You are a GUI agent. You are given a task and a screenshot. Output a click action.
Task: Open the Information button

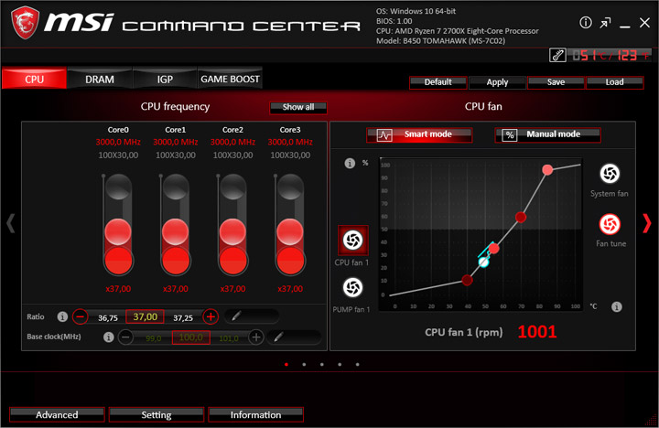point(255,415)
